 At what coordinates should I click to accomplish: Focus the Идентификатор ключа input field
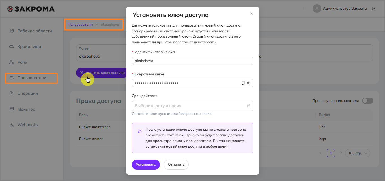point(192,61)
